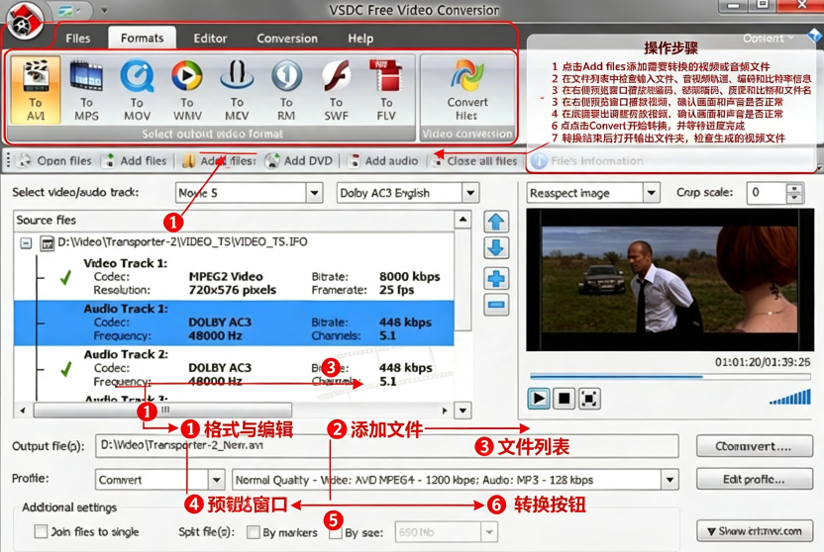The image size is (824, 552).
Task: Click the Show information button at bottom right
Action: 754,531
